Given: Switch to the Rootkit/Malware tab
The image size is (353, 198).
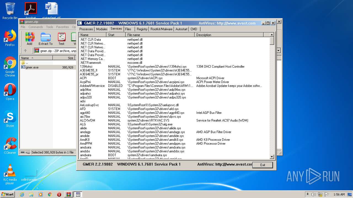Looking at the screenshot, I should 161,29.
